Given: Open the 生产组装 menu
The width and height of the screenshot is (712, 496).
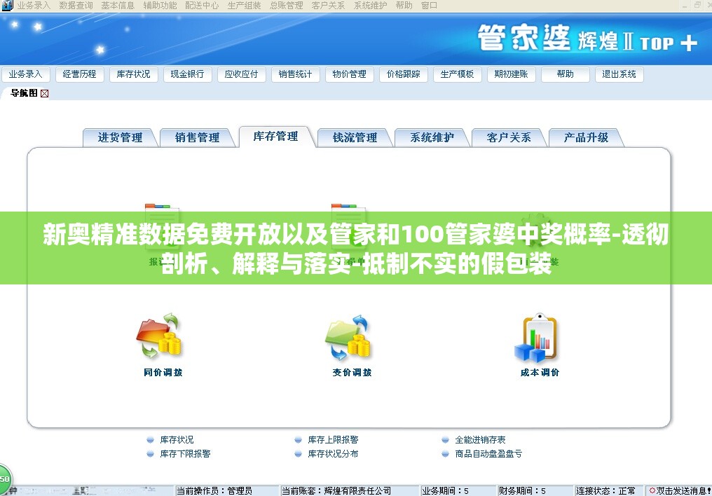Looking at the screenshot, I should click(x=245, y=6).
